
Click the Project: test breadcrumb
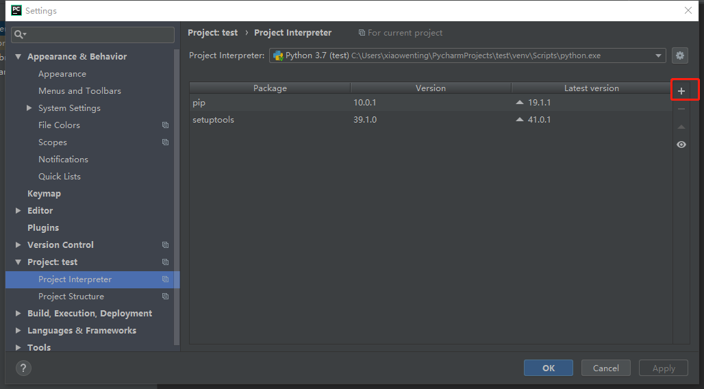click(212, 33)
